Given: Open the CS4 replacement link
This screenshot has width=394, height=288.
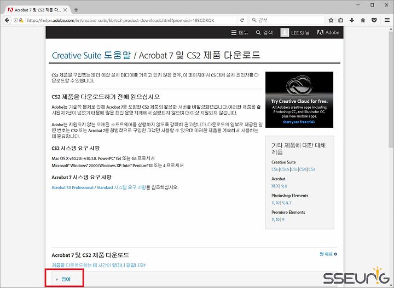Looking at the screenshot, I should click(x=303, y=169).
